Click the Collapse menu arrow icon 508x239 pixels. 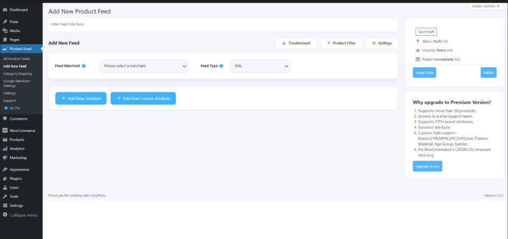tap(5, 215)
